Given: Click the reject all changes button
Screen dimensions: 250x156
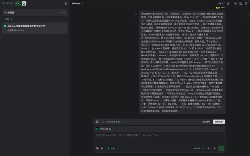Looking at the screenshot, I should [x=206, y=122].
